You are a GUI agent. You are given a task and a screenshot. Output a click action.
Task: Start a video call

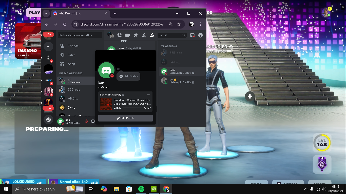(x=127, y=35)
